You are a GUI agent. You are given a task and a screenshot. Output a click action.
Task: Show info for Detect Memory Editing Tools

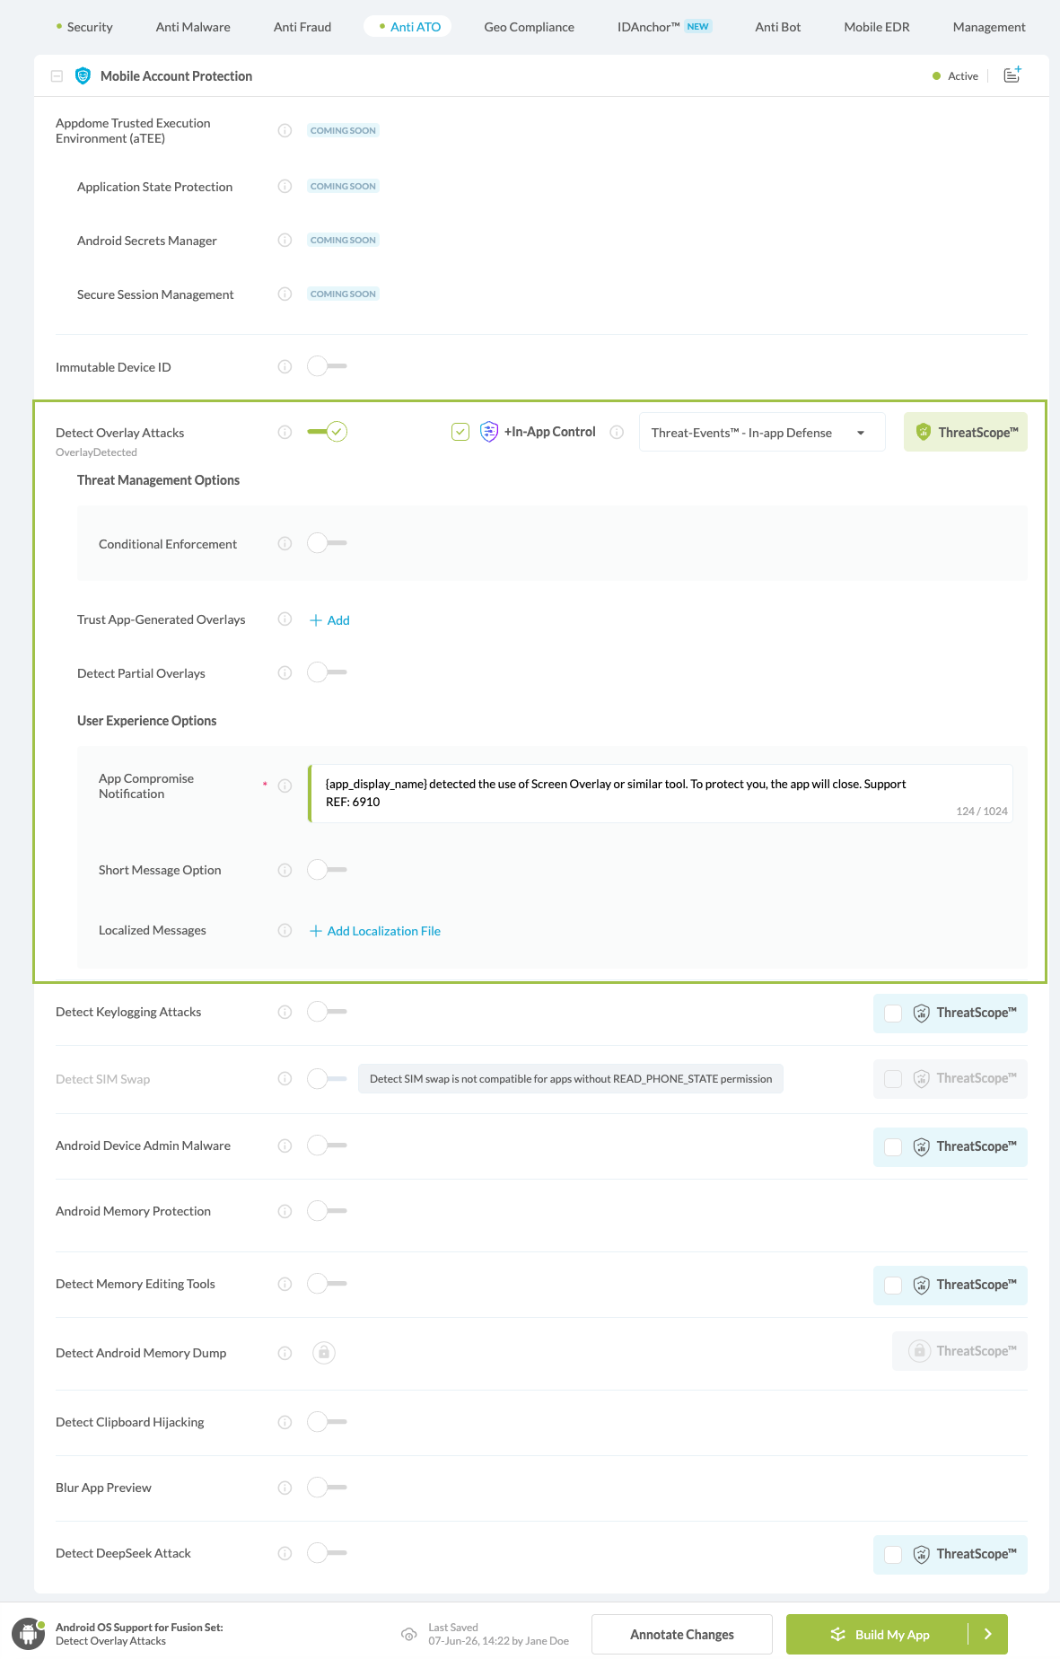285,1285
